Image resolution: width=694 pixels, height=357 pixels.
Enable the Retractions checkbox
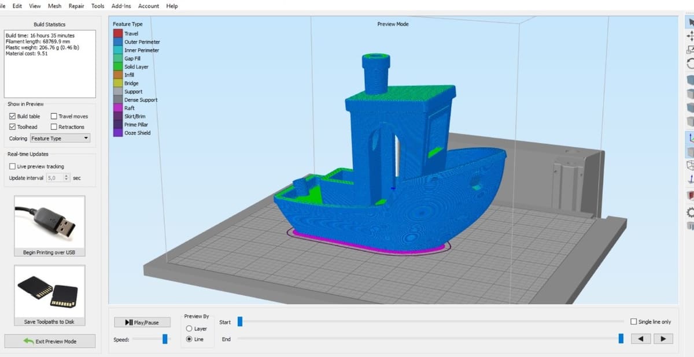(x=54, y=127)
